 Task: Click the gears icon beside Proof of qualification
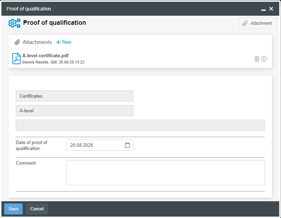[x=14, y=23]
